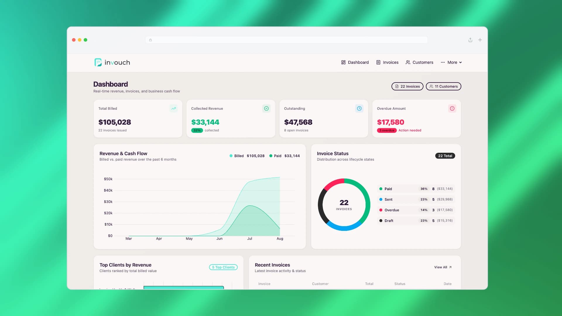562x316 pixels.
Task: Select the Paid status row
Action: (x=416, y=189)
